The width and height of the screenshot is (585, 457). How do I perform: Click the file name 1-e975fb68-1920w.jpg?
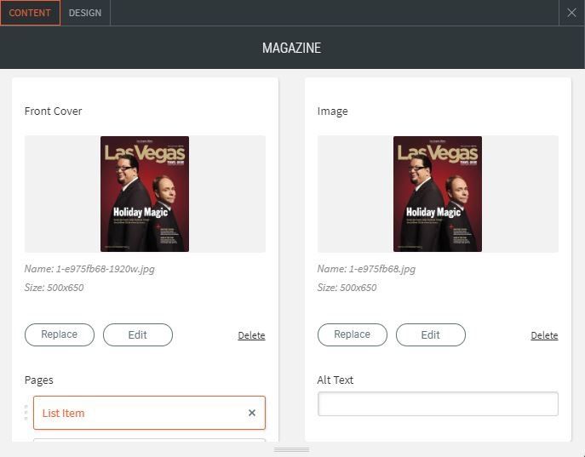pyautogui.click(x=105, y=269)
